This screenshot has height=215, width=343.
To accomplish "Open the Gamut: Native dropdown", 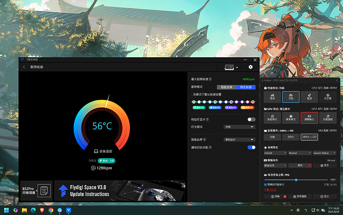I will tap(325, 153).
